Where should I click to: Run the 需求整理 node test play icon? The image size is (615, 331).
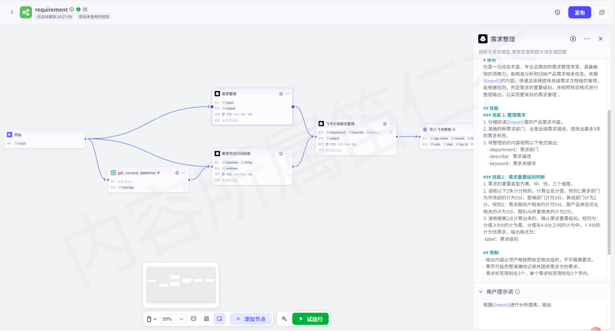pyautogui.click(x=281, y=94)
